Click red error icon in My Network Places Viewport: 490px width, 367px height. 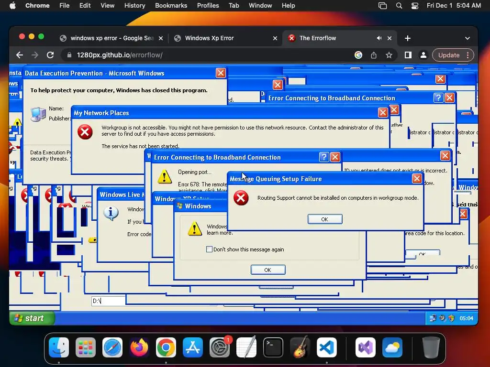(85, 132)
